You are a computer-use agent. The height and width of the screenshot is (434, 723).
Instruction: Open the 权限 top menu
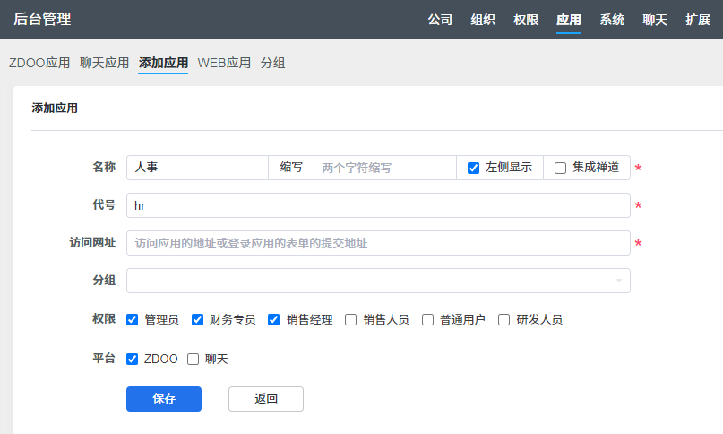[x=526, y=20]
